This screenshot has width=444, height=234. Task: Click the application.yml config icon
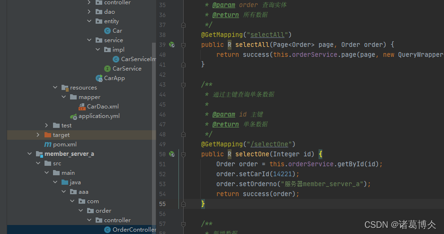[73, 116]
